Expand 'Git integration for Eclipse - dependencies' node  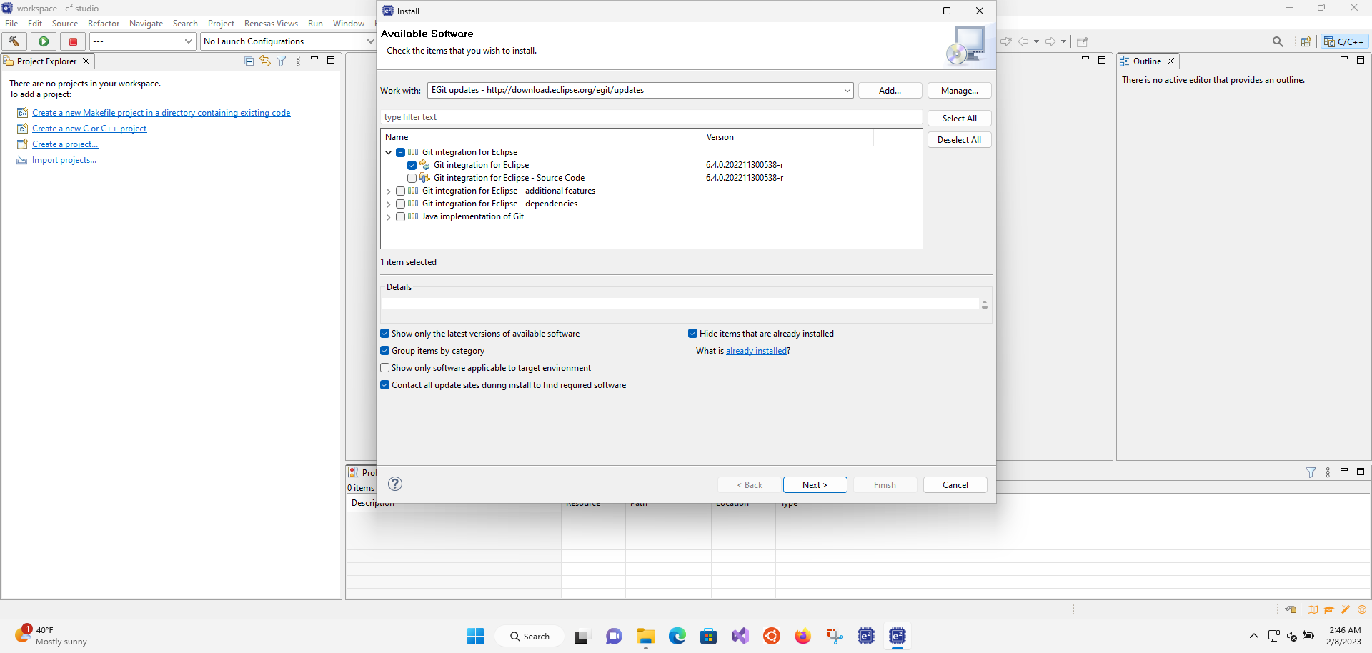coord(389,204)
